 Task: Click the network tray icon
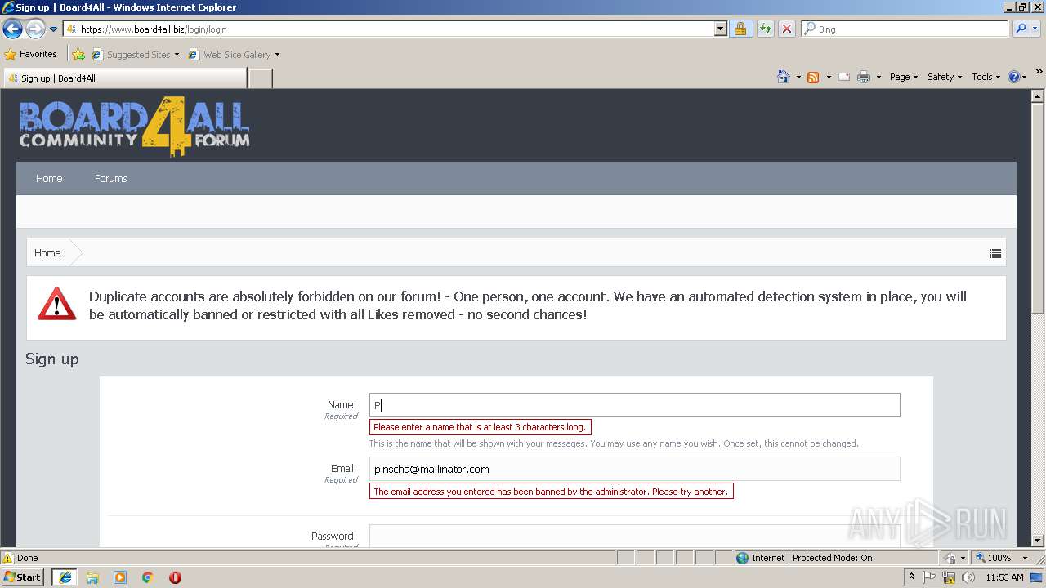point(949,577)
